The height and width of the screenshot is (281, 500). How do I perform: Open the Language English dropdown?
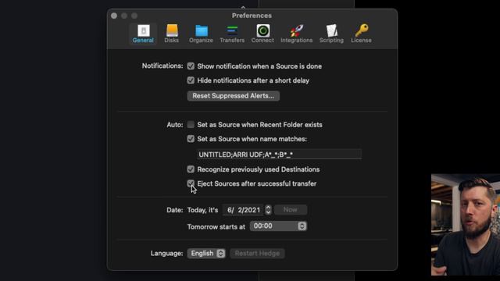206,253
